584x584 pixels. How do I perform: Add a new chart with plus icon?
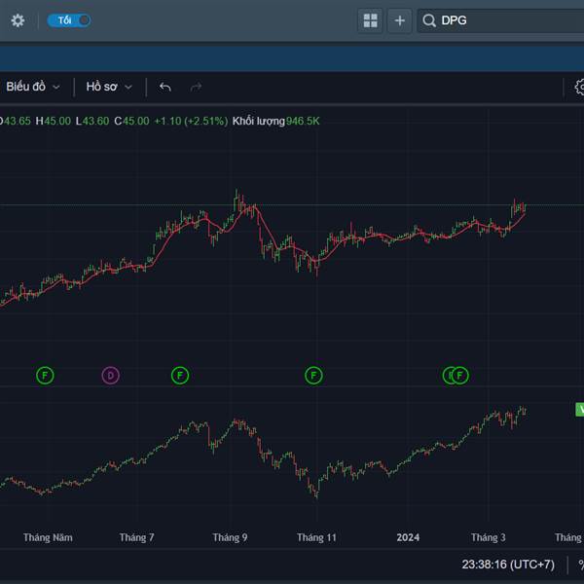point(400,20)
